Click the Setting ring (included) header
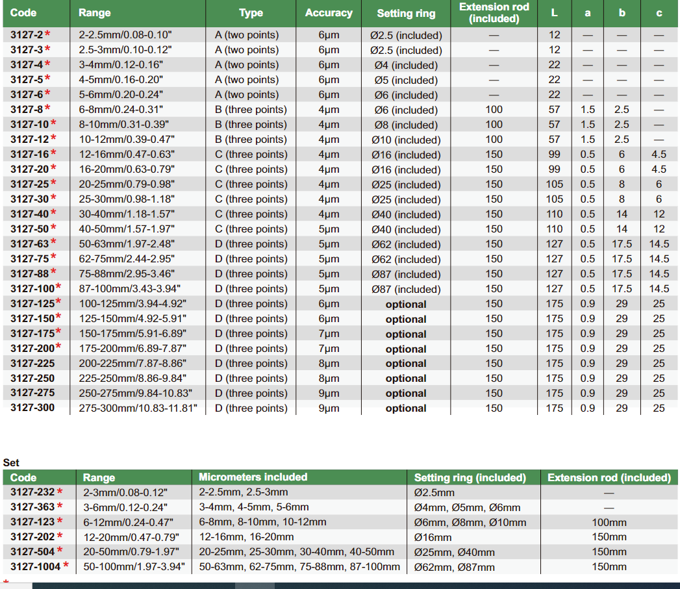This screenshot has height=589, width=680. coord(470,478)
